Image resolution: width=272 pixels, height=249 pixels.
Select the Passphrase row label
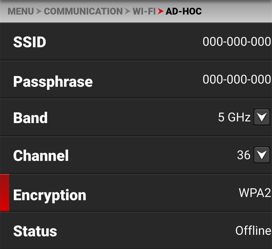[x=53, y=81]
